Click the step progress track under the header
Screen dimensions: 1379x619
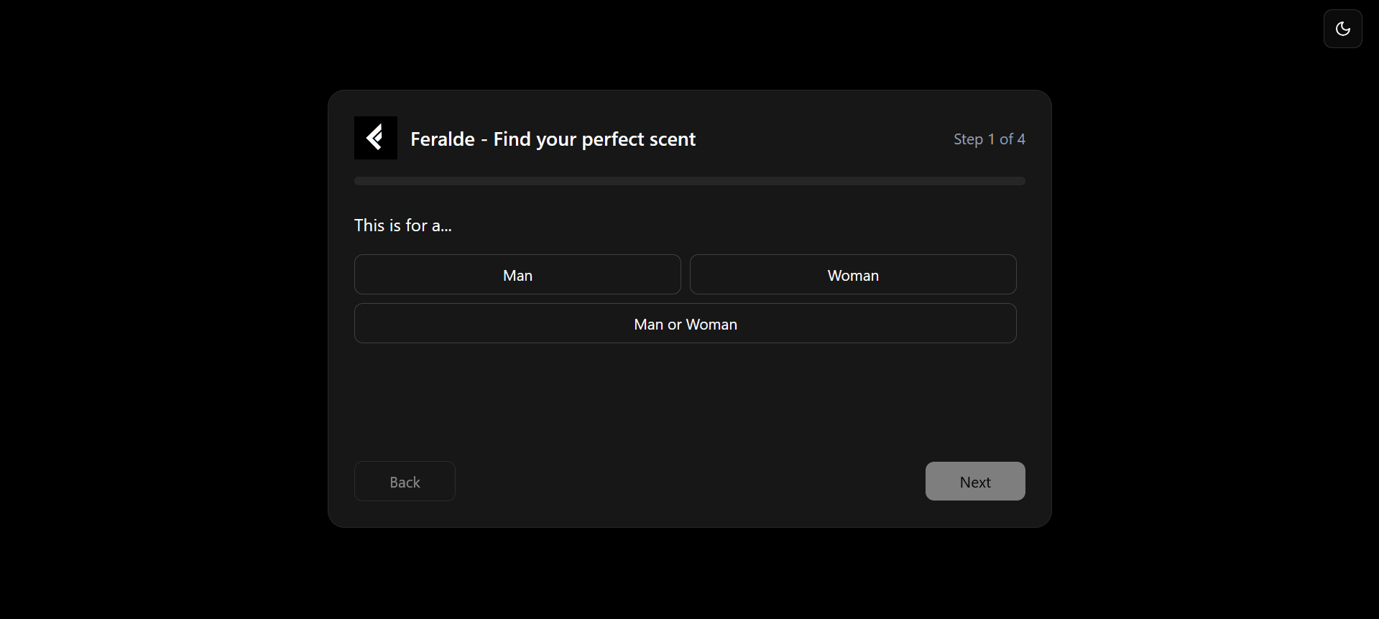[x=689, y=181]
